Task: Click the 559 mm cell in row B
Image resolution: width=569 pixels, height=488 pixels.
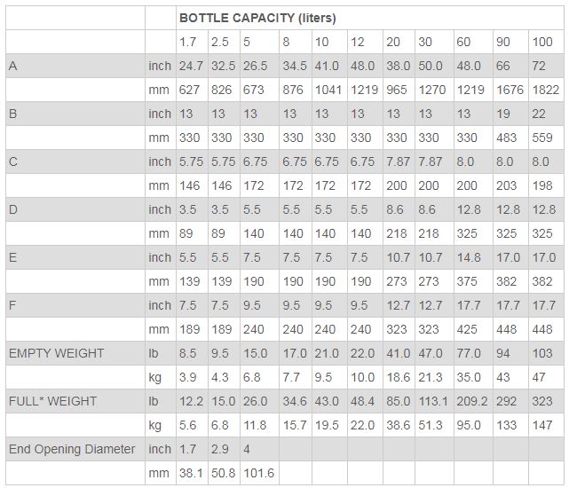Action: tap(542, 138)
